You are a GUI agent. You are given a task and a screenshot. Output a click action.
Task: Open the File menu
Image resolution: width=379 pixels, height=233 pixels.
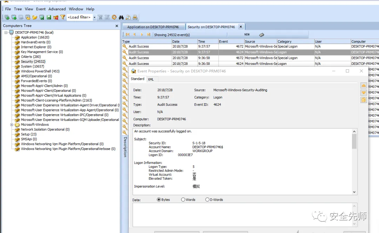click(8, 9)
